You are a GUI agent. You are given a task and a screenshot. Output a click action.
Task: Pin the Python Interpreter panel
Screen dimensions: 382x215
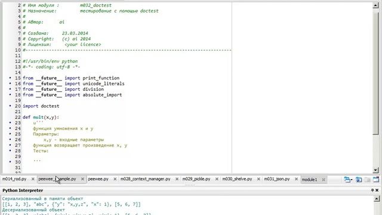(x=372, y=190)
